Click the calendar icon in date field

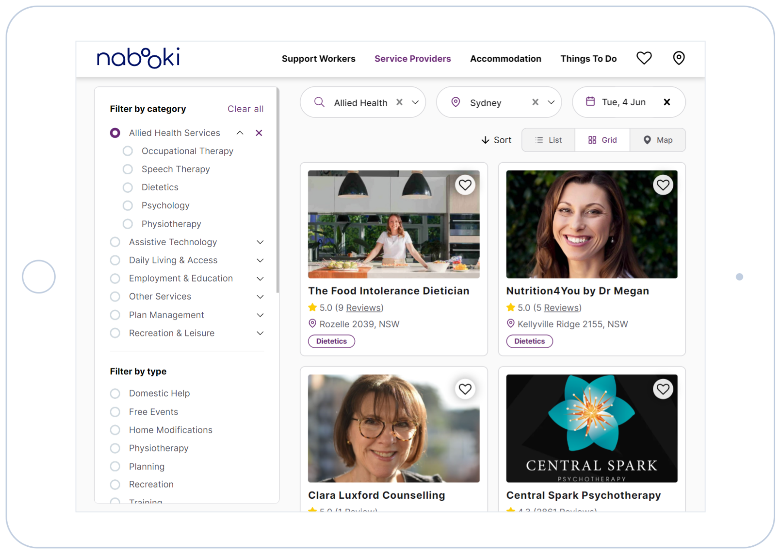(590, 102)
